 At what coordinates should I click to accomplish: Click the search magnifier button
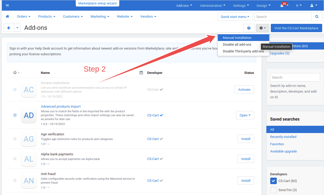(x=317, y=17)
